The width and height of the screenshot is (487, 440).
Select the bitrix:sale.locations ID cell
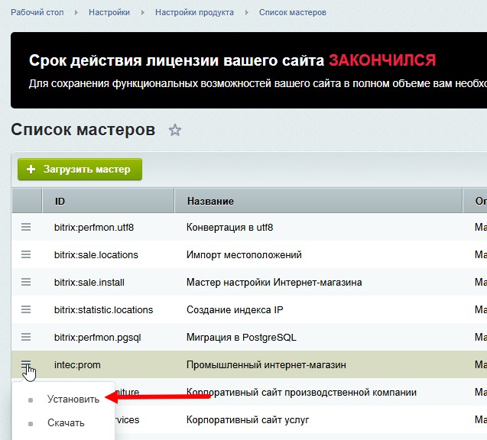click(x=96, y=254)
